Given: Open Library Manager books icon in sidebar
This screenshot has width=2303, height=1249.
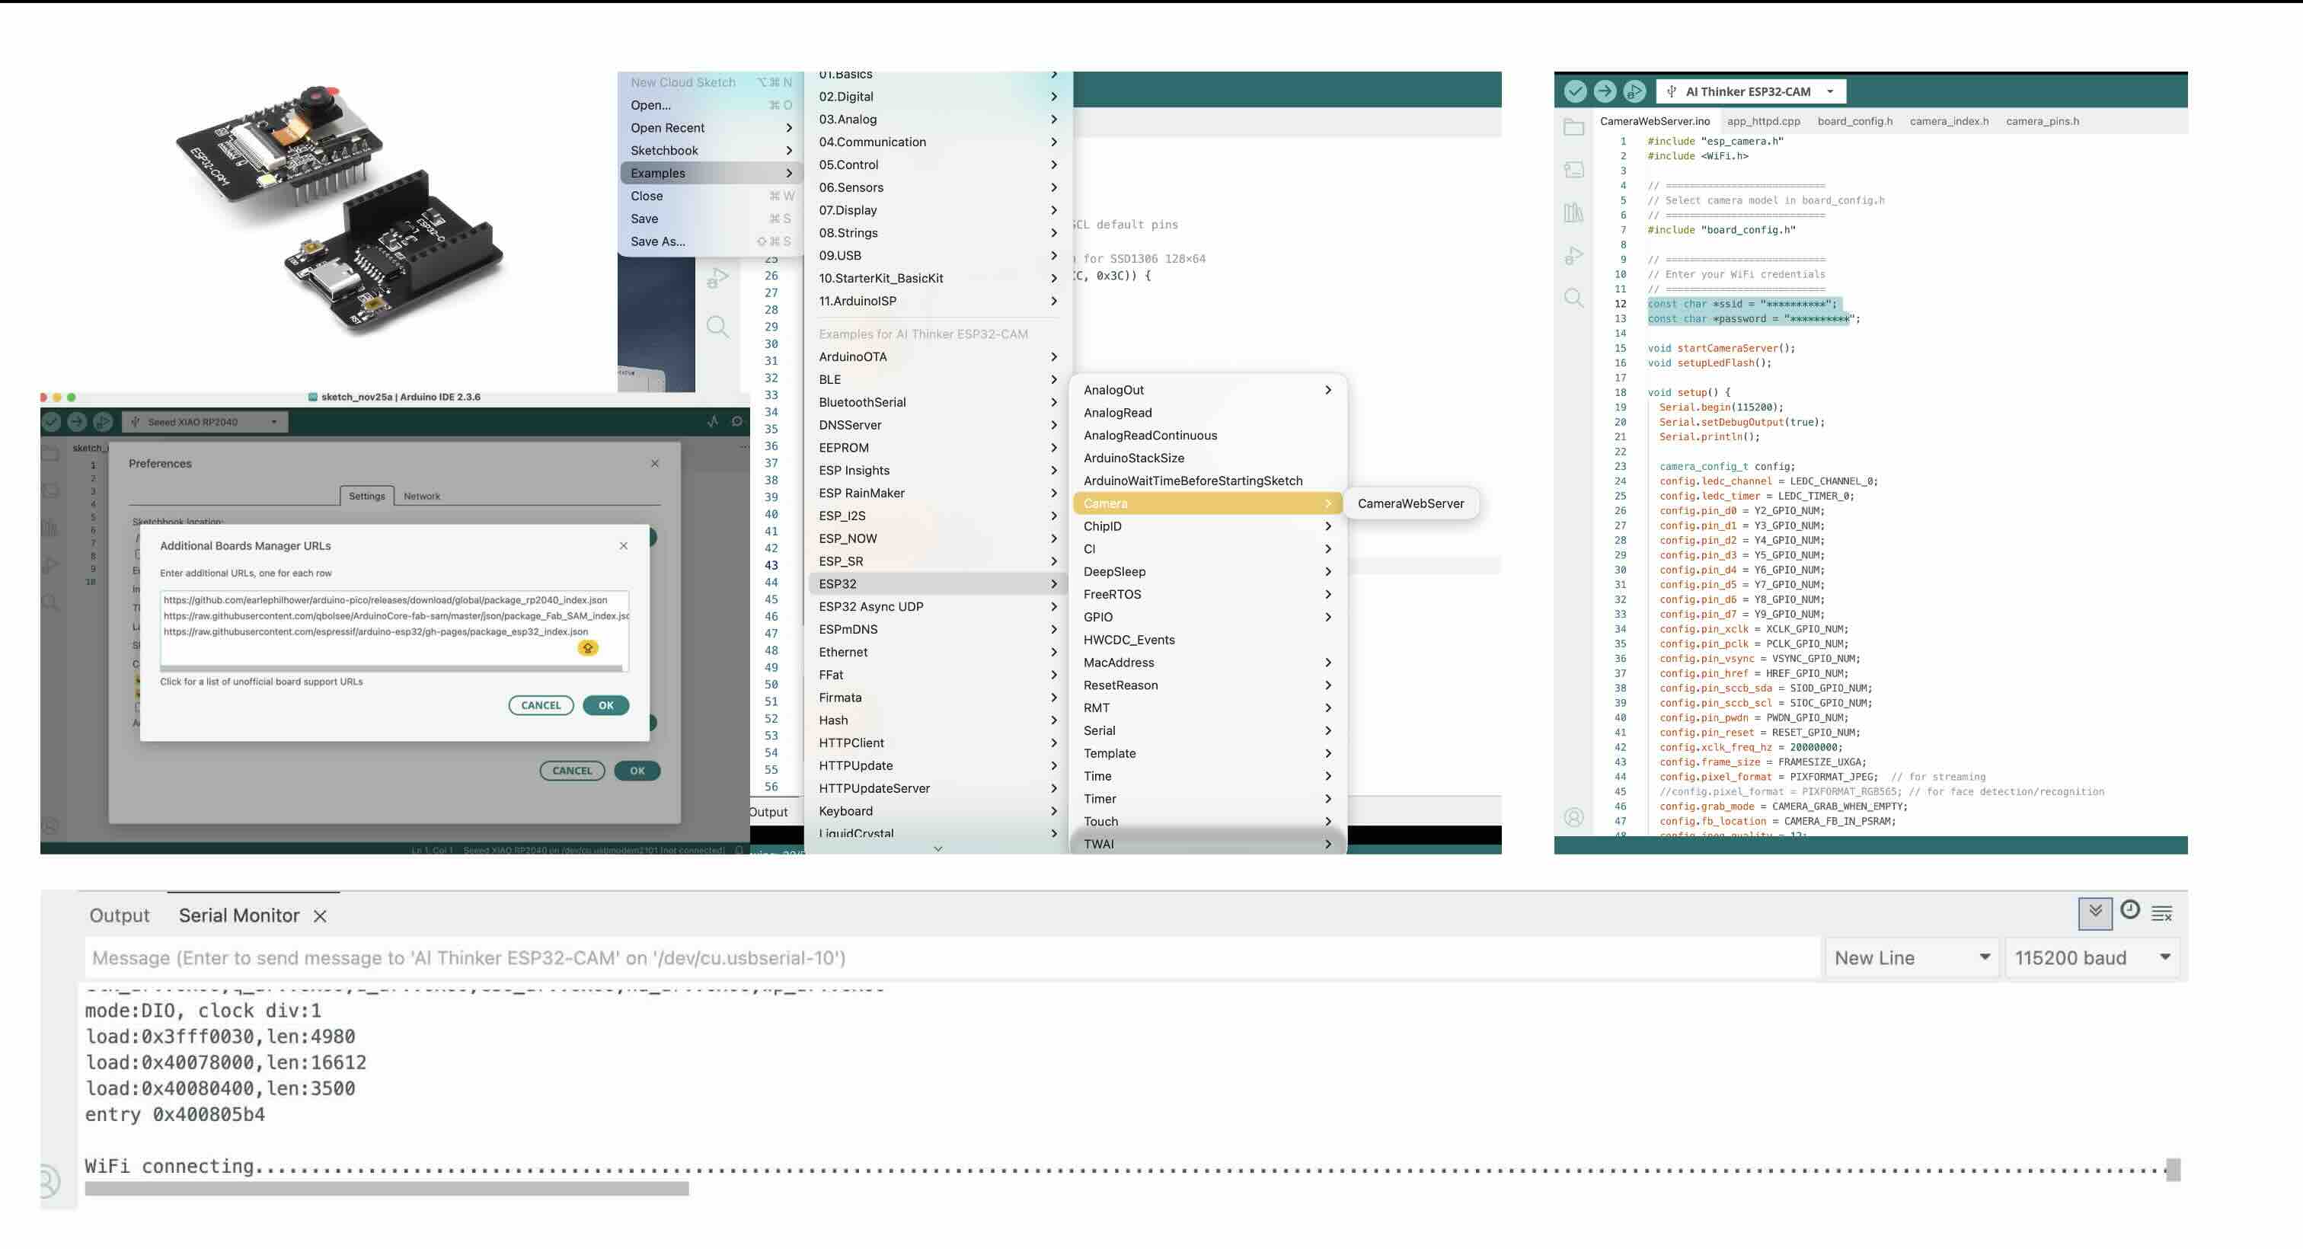Looking at the screenshot, I should [x=1573, y=212].
